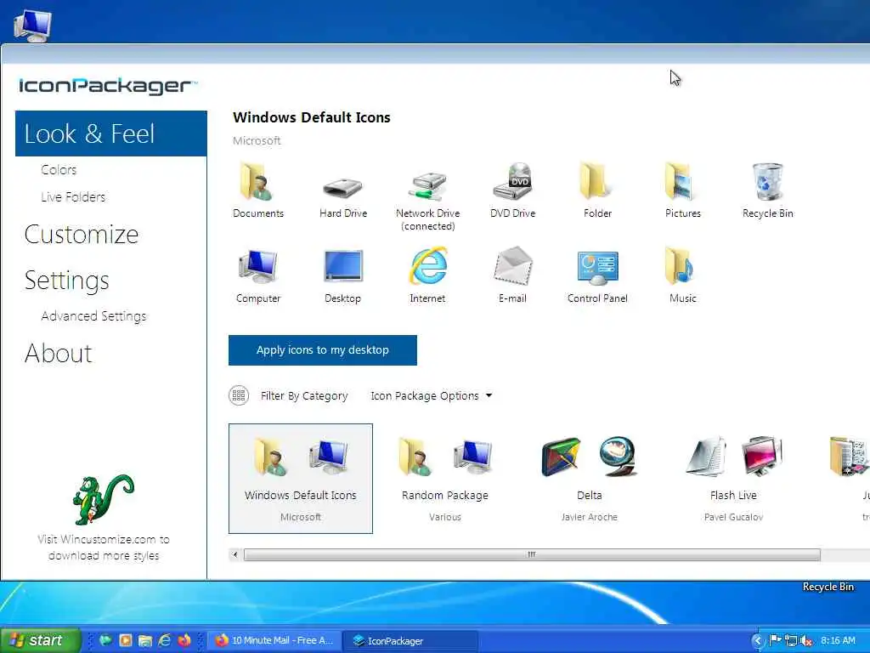Viewport: 870px width, 653px height.
Task: Click the computer desktop icon at top-left
Action: [32, 25]
